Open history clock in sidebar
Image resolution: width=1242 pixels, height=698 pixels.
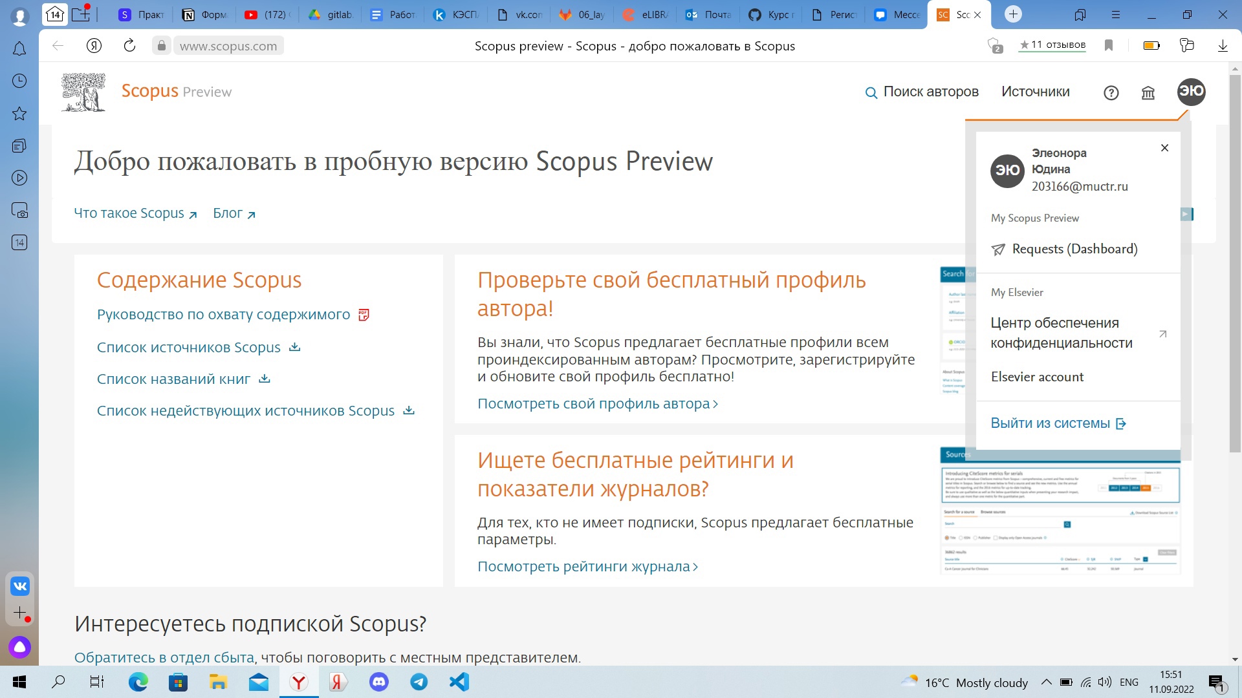(x=19, y=81)
